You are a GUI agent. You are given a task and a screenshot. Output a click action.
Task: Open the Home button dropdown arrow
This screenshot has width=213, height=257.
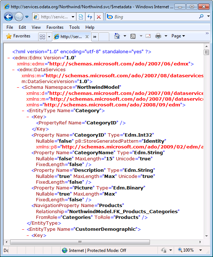(125, 36)
